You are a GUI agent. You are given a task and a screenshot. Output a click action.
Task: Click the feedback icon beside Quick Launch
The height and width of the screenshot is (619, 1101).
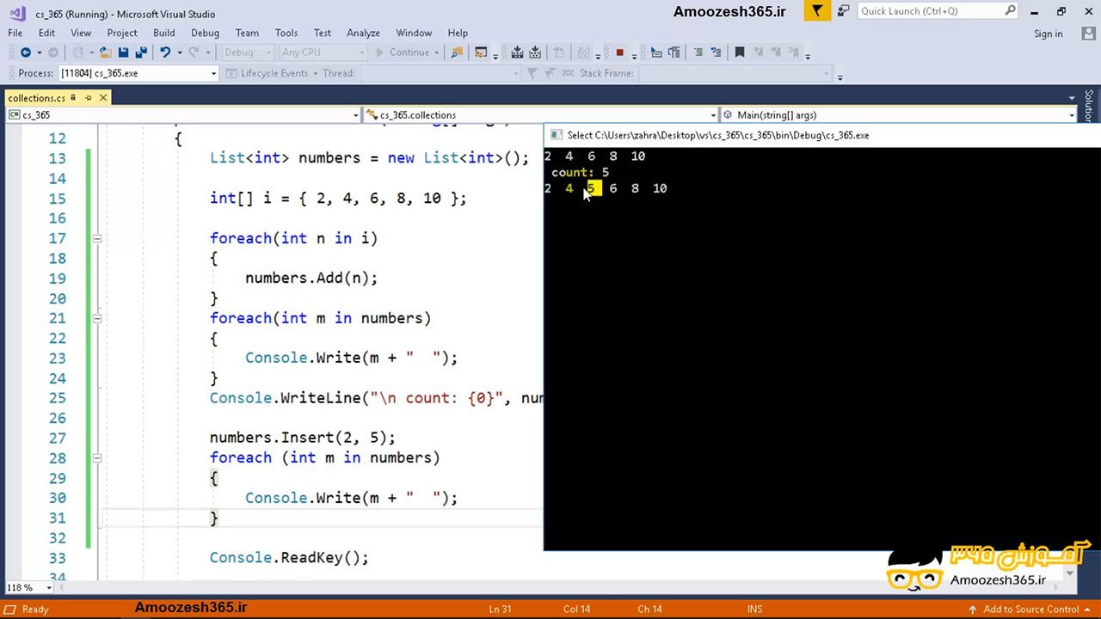coord(843,11)
